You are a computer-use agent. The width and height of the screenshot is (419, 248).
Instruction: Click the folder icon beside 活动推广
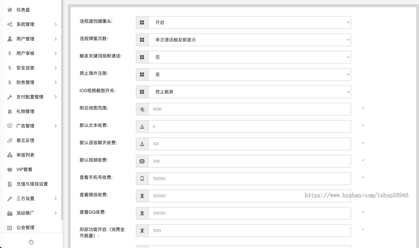pos(10,213)
